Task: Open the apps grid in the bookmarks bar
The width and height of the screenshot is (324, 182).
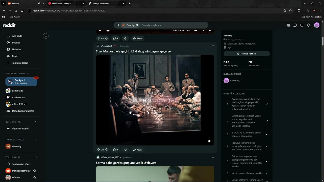Action: pyautogui.click(x=3, y=17)
